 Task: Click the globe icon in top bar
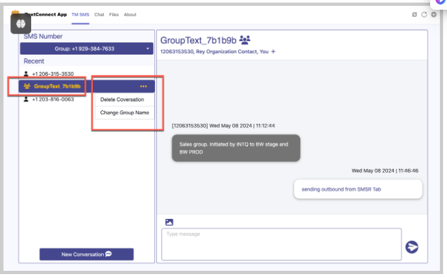click(x=433, y=14)
